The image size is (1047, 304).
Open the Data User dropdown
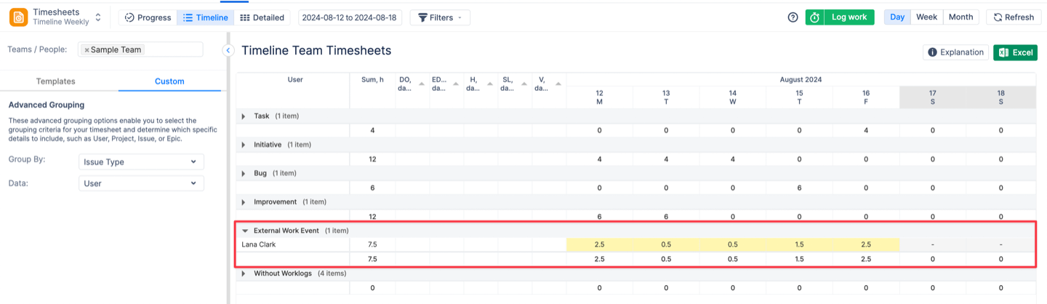click(141, 183)
